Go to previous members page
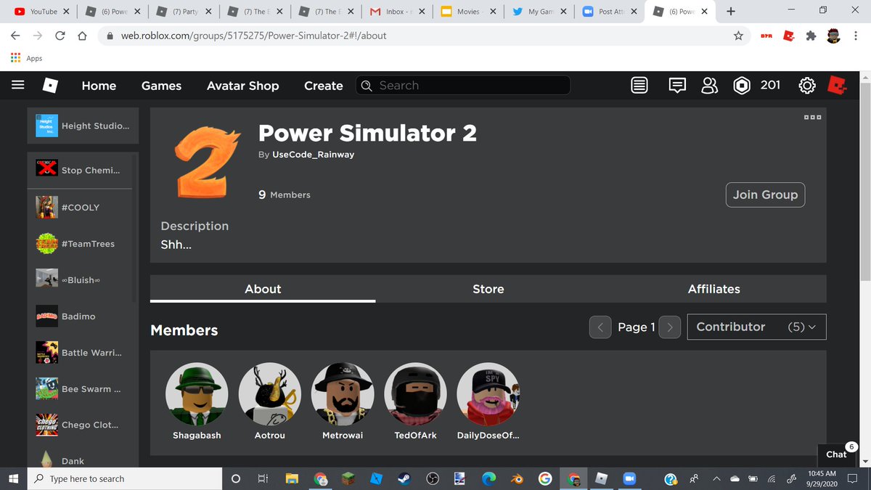 (600, 327)
